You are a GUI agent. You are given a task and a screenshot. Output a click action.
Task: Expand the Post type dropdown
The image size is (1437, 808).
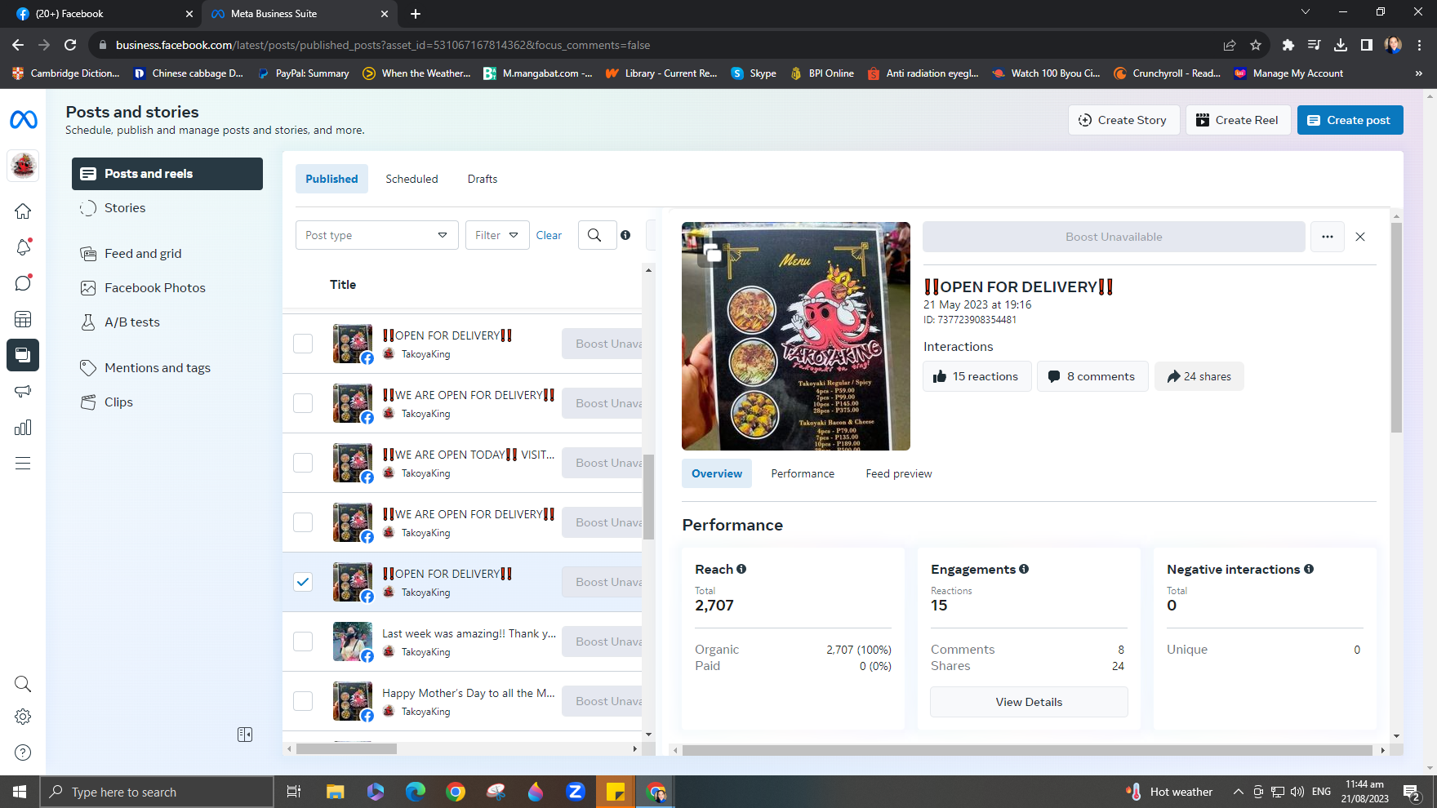377,235
